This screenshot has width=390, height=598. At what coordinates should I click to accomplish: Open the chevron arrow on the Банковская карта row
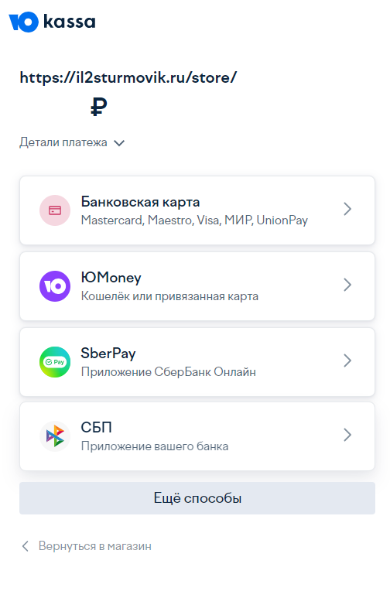point(347,209)
